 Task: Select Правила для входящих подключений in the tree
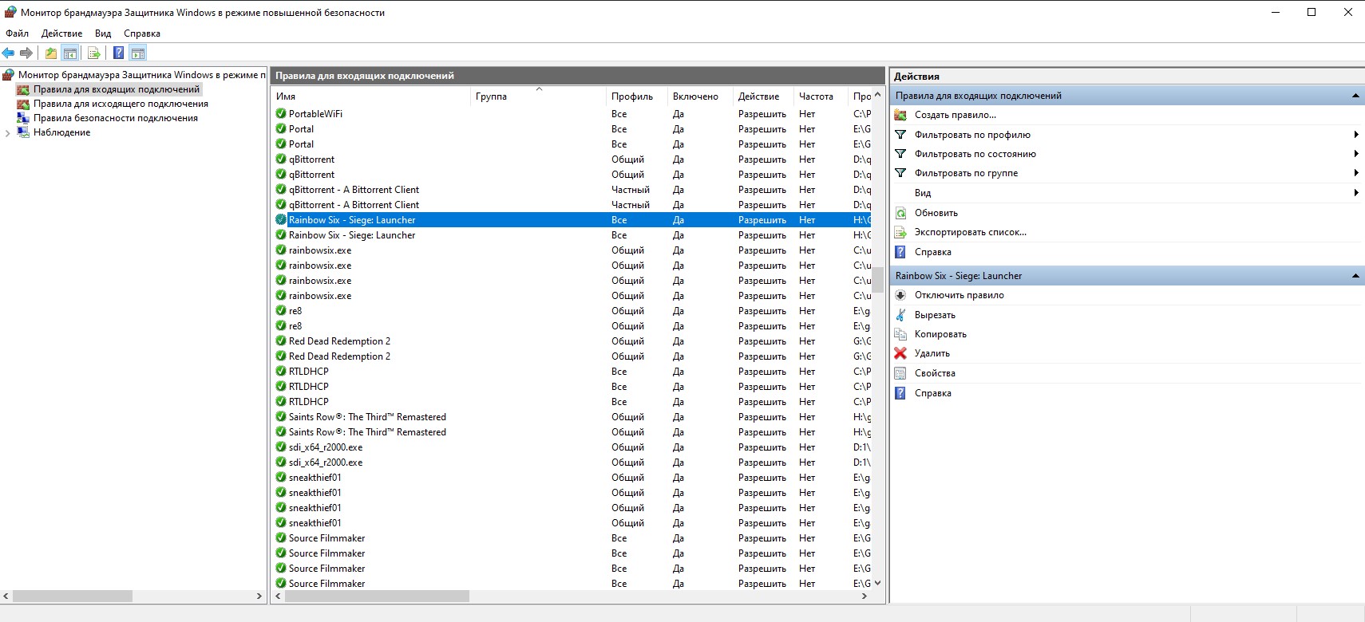[x=117, y=89]
